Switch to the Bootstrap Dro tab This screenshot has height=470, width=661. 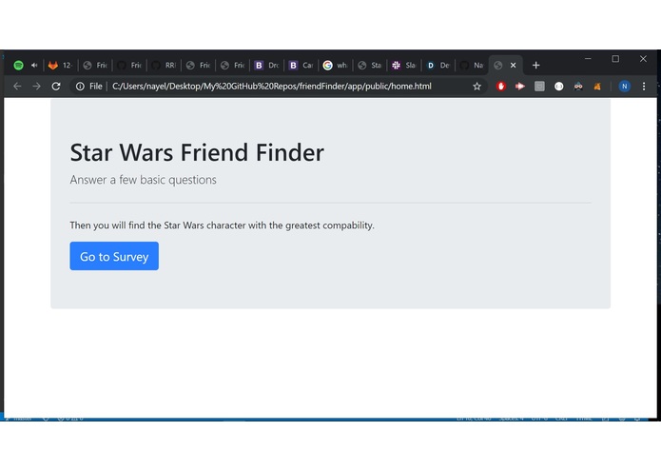[x=267, y=66]
